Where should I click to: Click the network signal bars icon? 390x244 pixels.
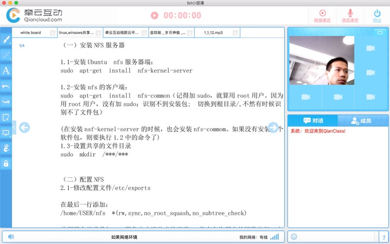(274, 237)
